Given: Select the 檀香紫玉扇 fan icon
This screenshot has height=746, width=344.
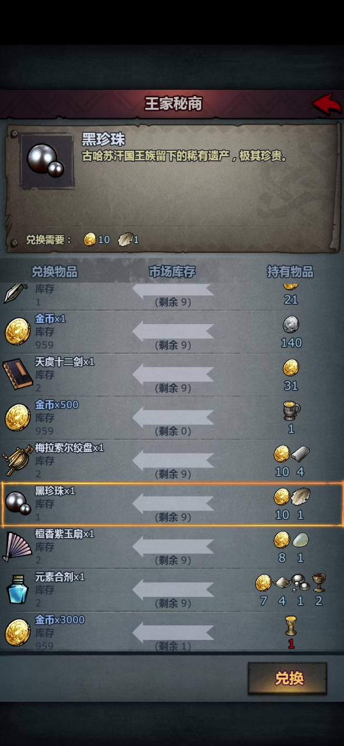Looking at the screenshot, I should tap(17, 547).
